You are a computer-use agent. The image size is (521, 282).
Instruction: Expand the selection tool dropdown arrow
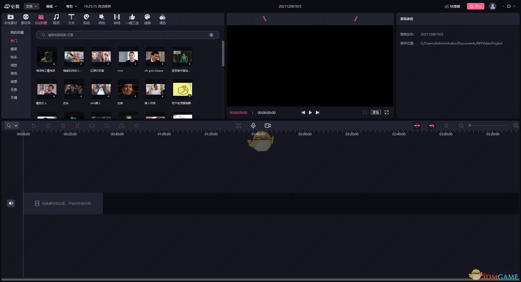(15, 125)
